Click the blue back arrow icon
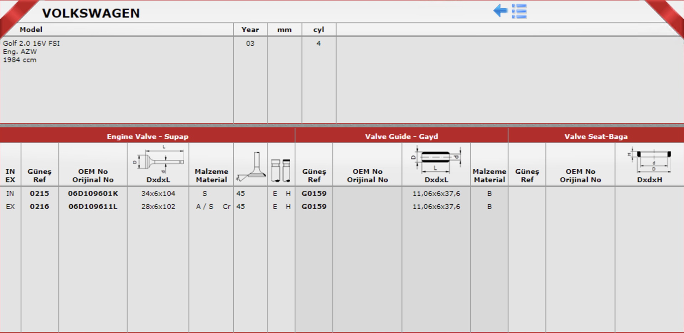This screenshot has height=333, width=684. tap(500, 11)
